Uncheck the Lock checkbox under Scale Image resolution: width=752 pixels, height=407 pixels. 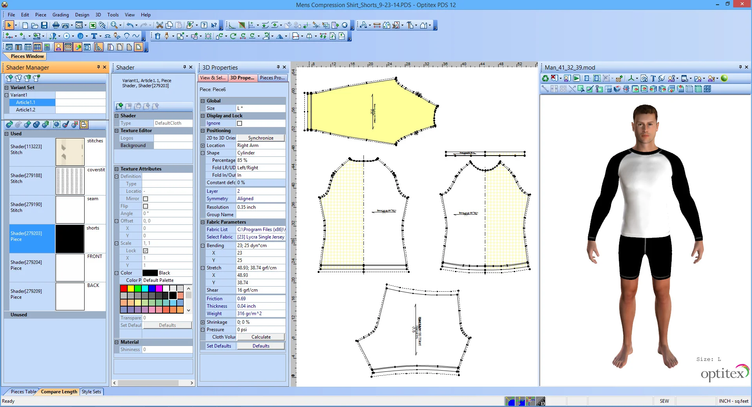145,251
